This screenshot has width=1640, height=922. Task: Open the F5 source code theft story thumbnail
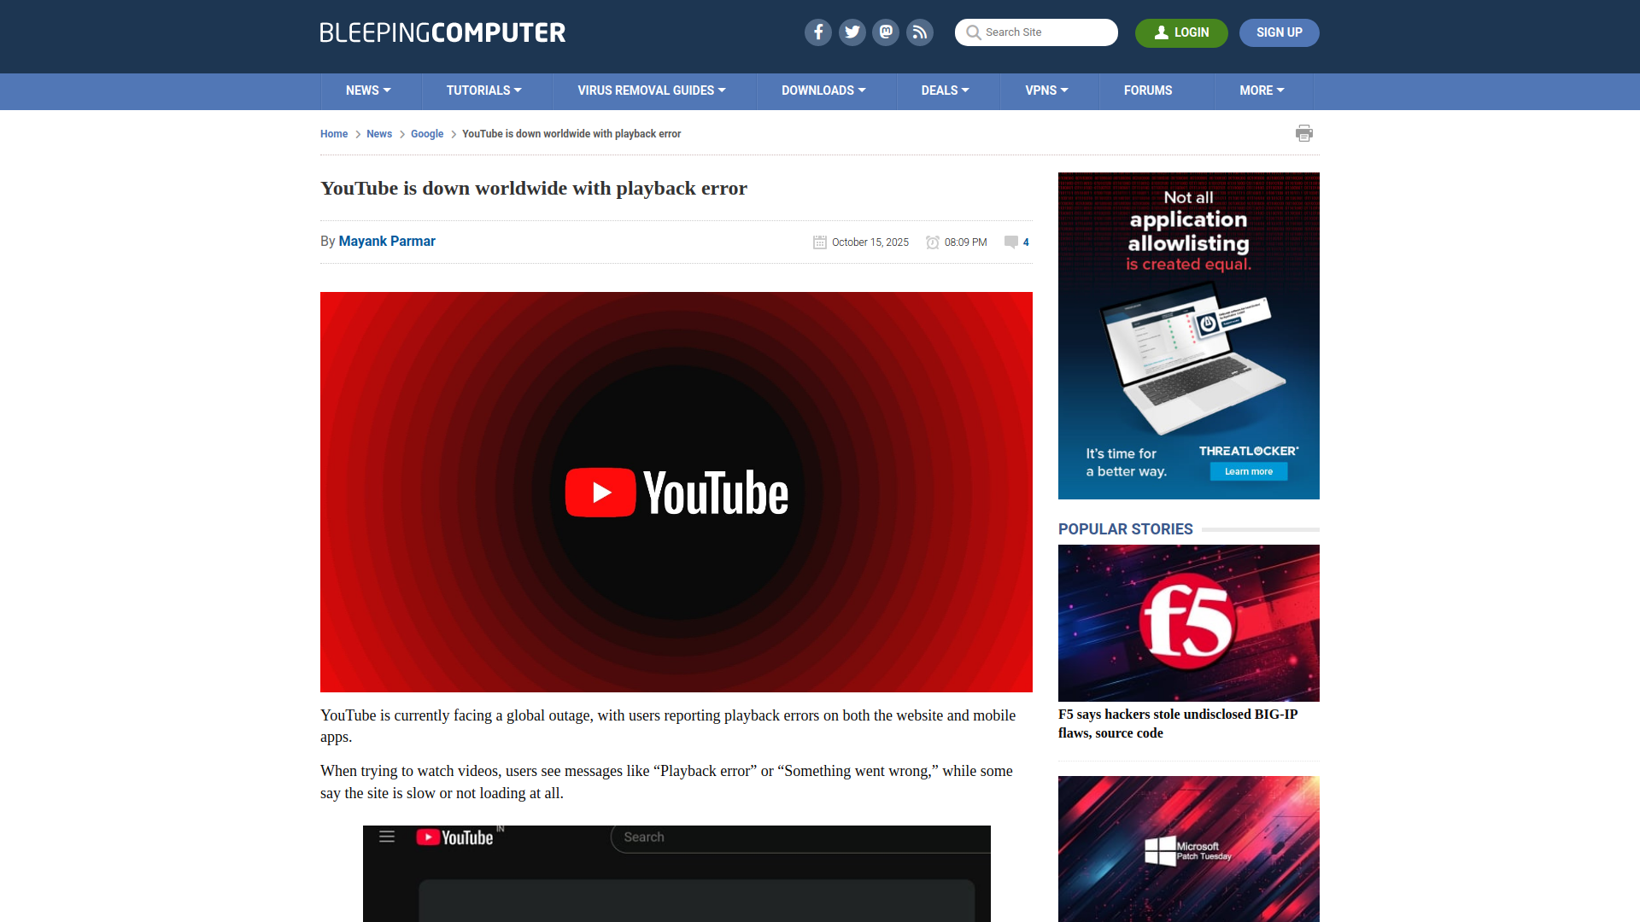[x=1188, y=622]
